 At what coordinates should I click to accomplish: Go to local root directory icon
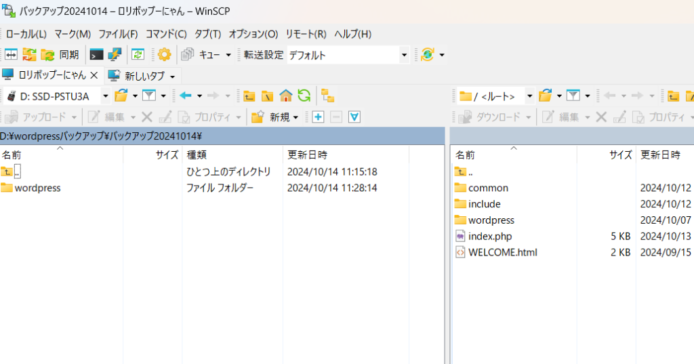point(267,96)
